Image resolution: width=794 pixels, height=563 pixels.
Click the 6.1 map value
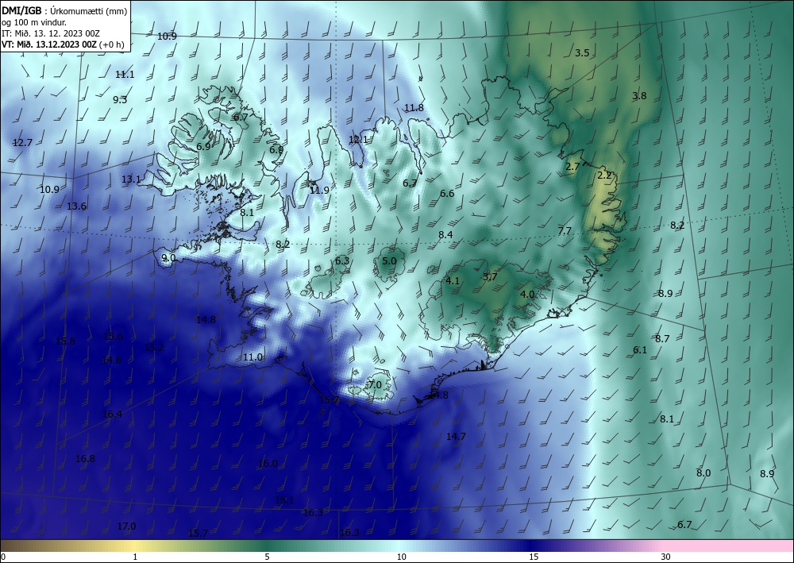coord(640,350)
